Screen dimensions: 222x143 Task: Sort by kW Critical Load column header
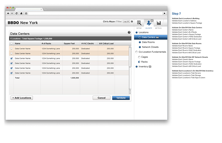point(106,43)
